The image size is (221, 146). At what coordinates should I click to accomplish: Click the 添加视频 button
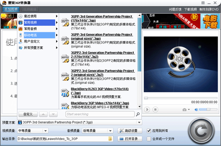coord(11,9)
